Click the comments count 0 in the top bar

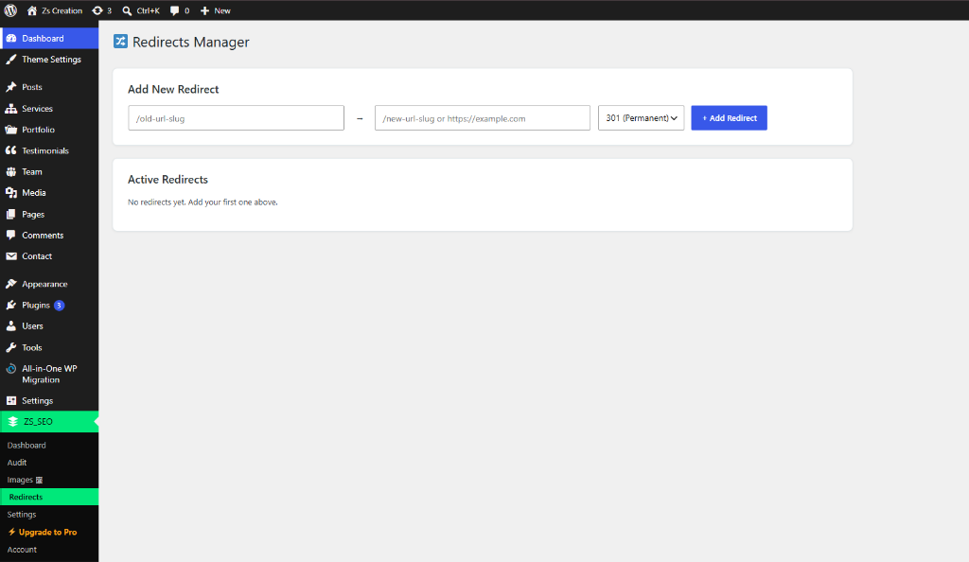(186, 10)
